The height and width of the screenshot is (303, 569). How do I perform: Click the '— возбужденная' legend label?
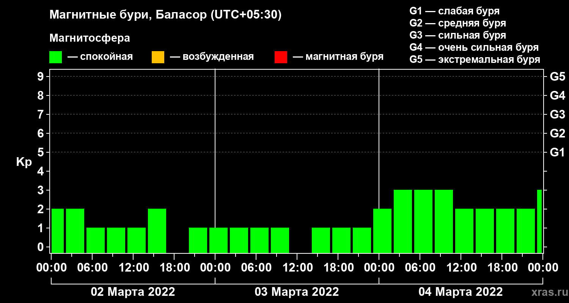point(212,57)
